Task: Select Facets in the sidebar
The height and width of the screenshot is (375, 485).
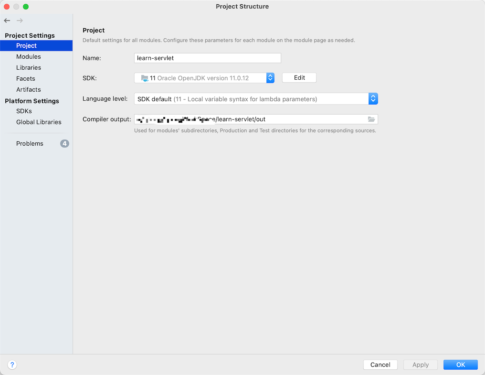Action: [x=26, y=78]
